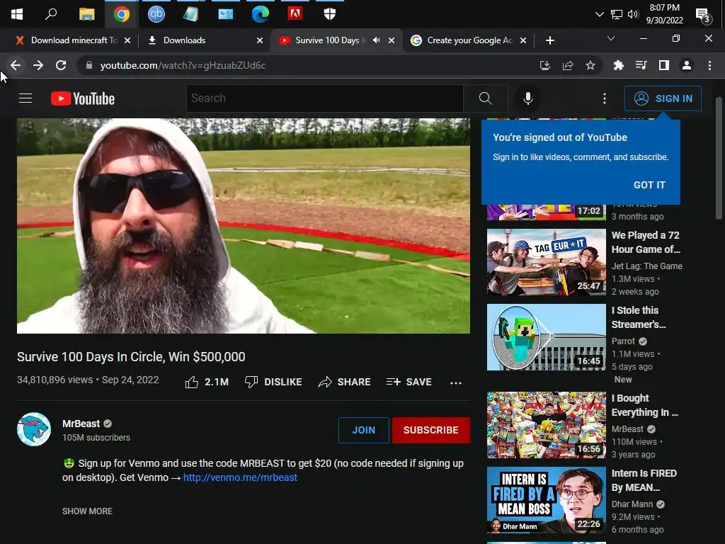Open the YouTube guide hamburger menu

click(25, 98)
